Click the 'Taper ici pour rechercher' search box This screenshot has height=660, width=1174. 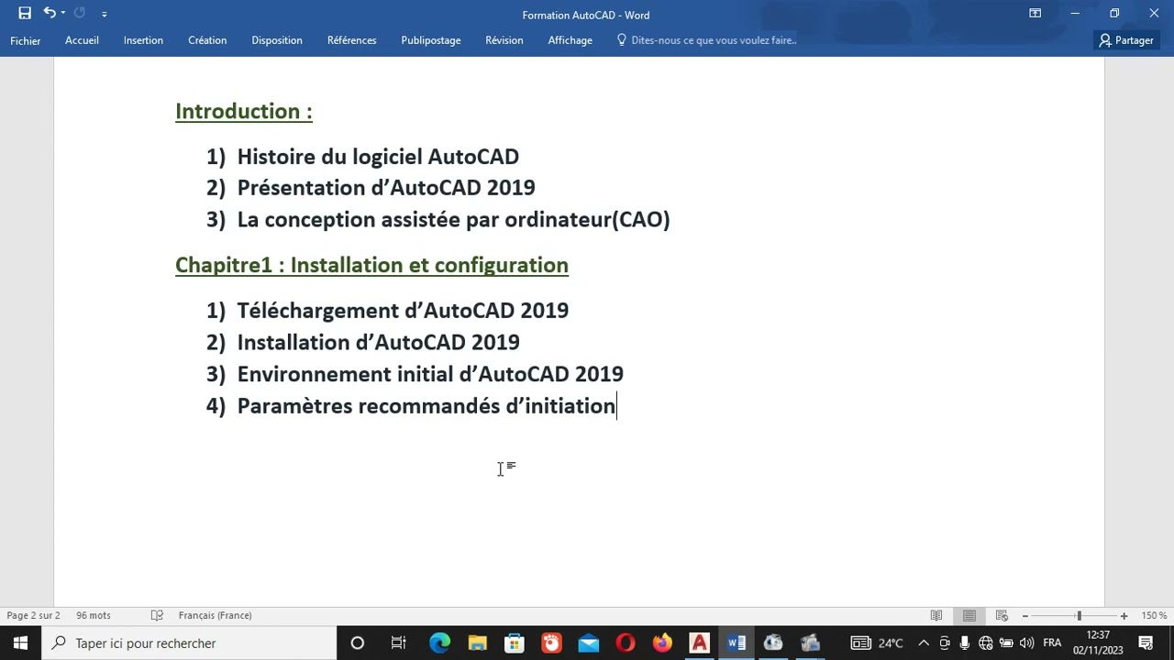[x=189, y=643]
